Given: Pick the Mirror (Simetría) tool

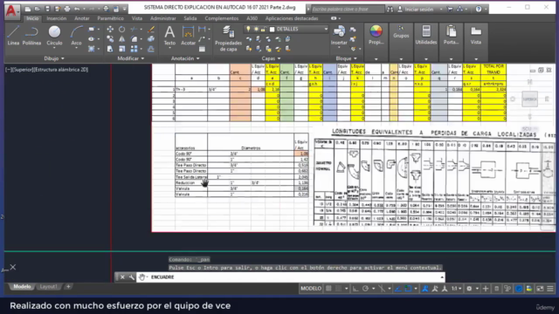Looking at the screenshot, I should [x=122, y=39].
